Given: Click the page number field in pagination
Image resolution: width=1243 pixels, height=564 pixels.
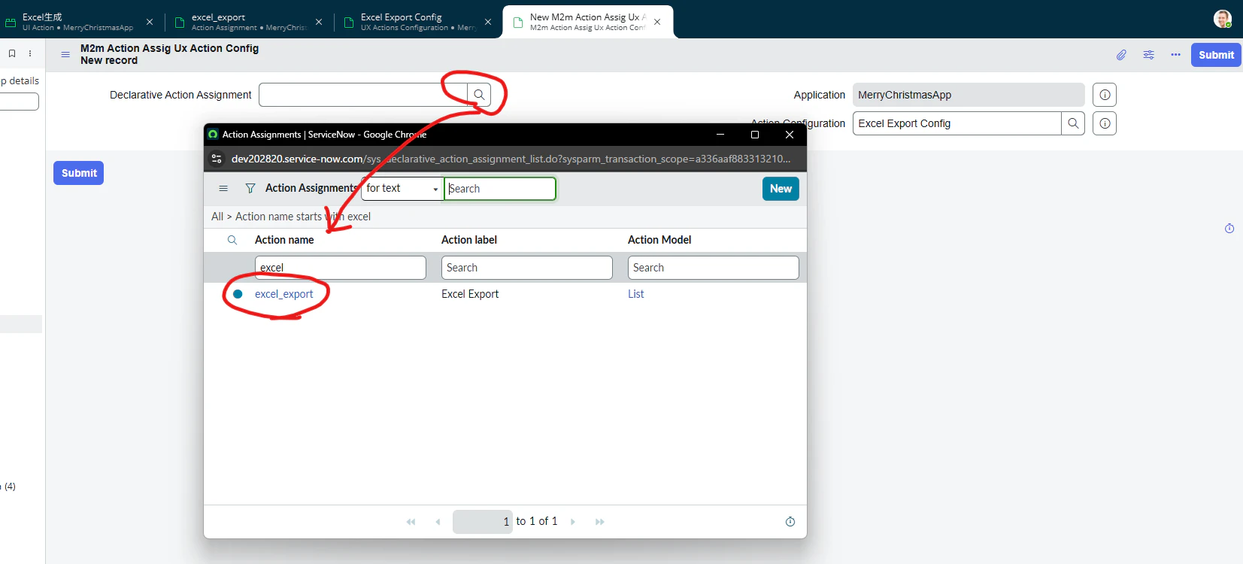Looking at the screenshot, I should pos(483,522).
